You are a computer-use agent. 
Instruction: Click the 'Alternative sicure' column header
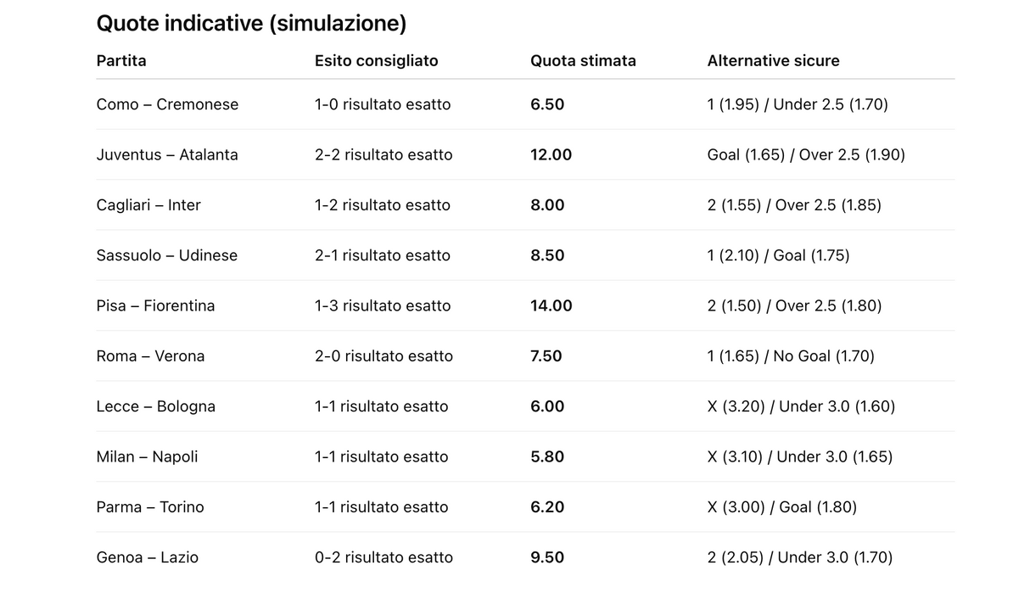pos(773,61)
